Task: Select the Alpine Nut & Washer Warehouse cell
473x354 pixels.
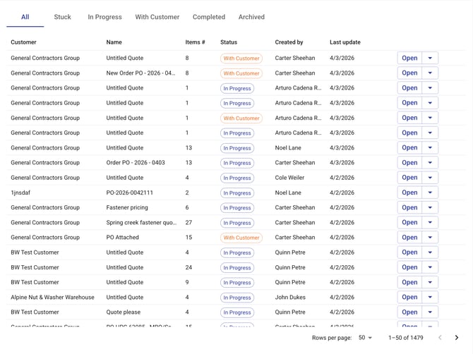Action: click(x=52, y=298)
